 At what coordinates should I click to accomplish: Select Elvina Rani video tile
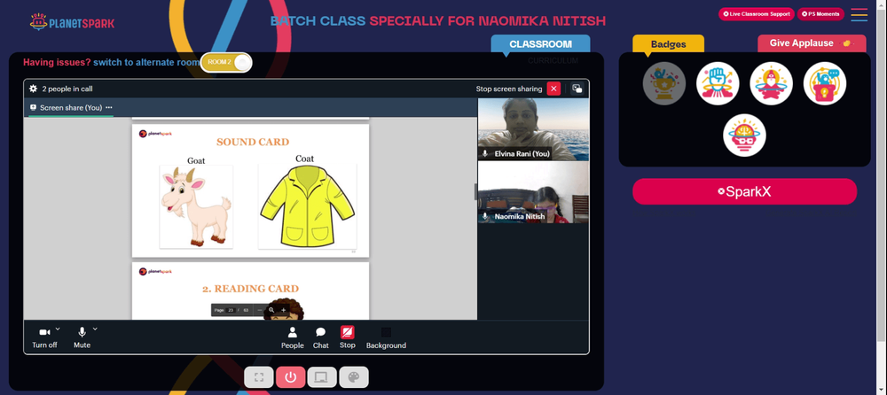[x=533, y=129]
